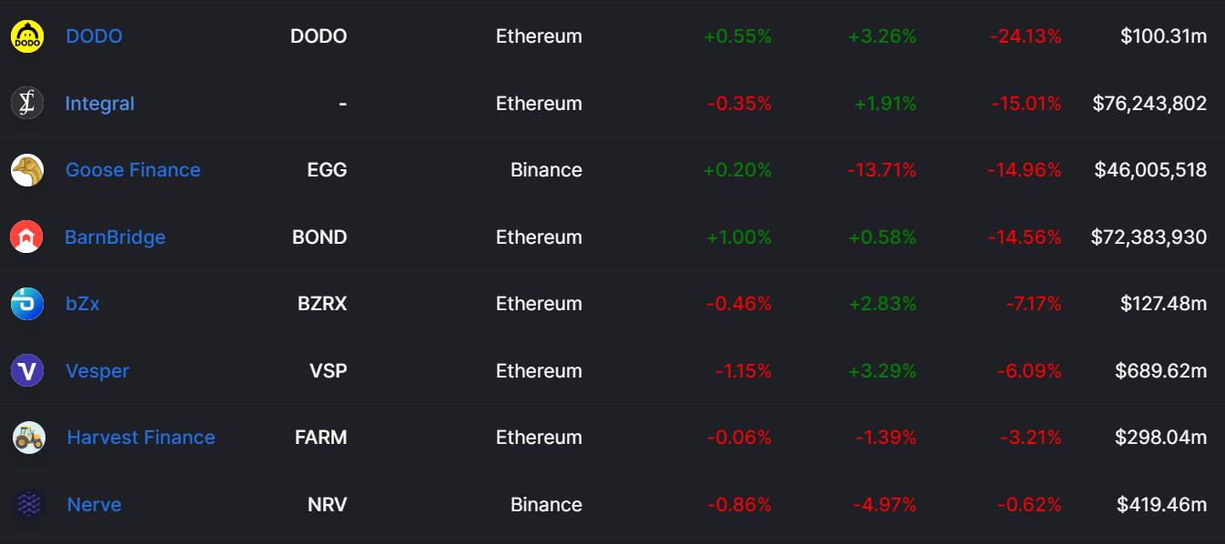The image size is (1225, 544).
Task: Open the Vesper protocol link
Action: pos(97,371)
